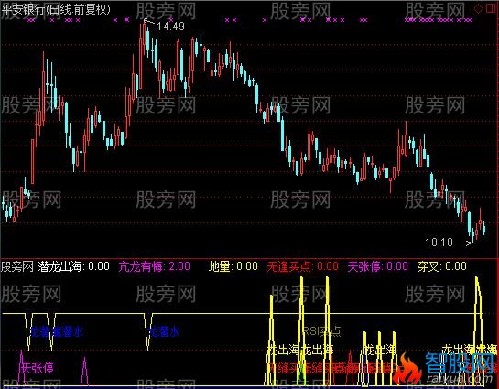Viewport: 499px width, 389px height.
Task: Select the 穿叉: 0.00 indicator value
Action: pos(441,266)
